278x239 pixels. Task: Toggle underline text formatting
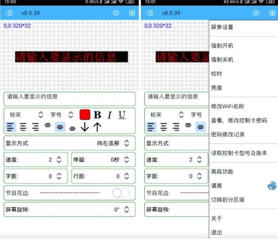tap(122, 115)
